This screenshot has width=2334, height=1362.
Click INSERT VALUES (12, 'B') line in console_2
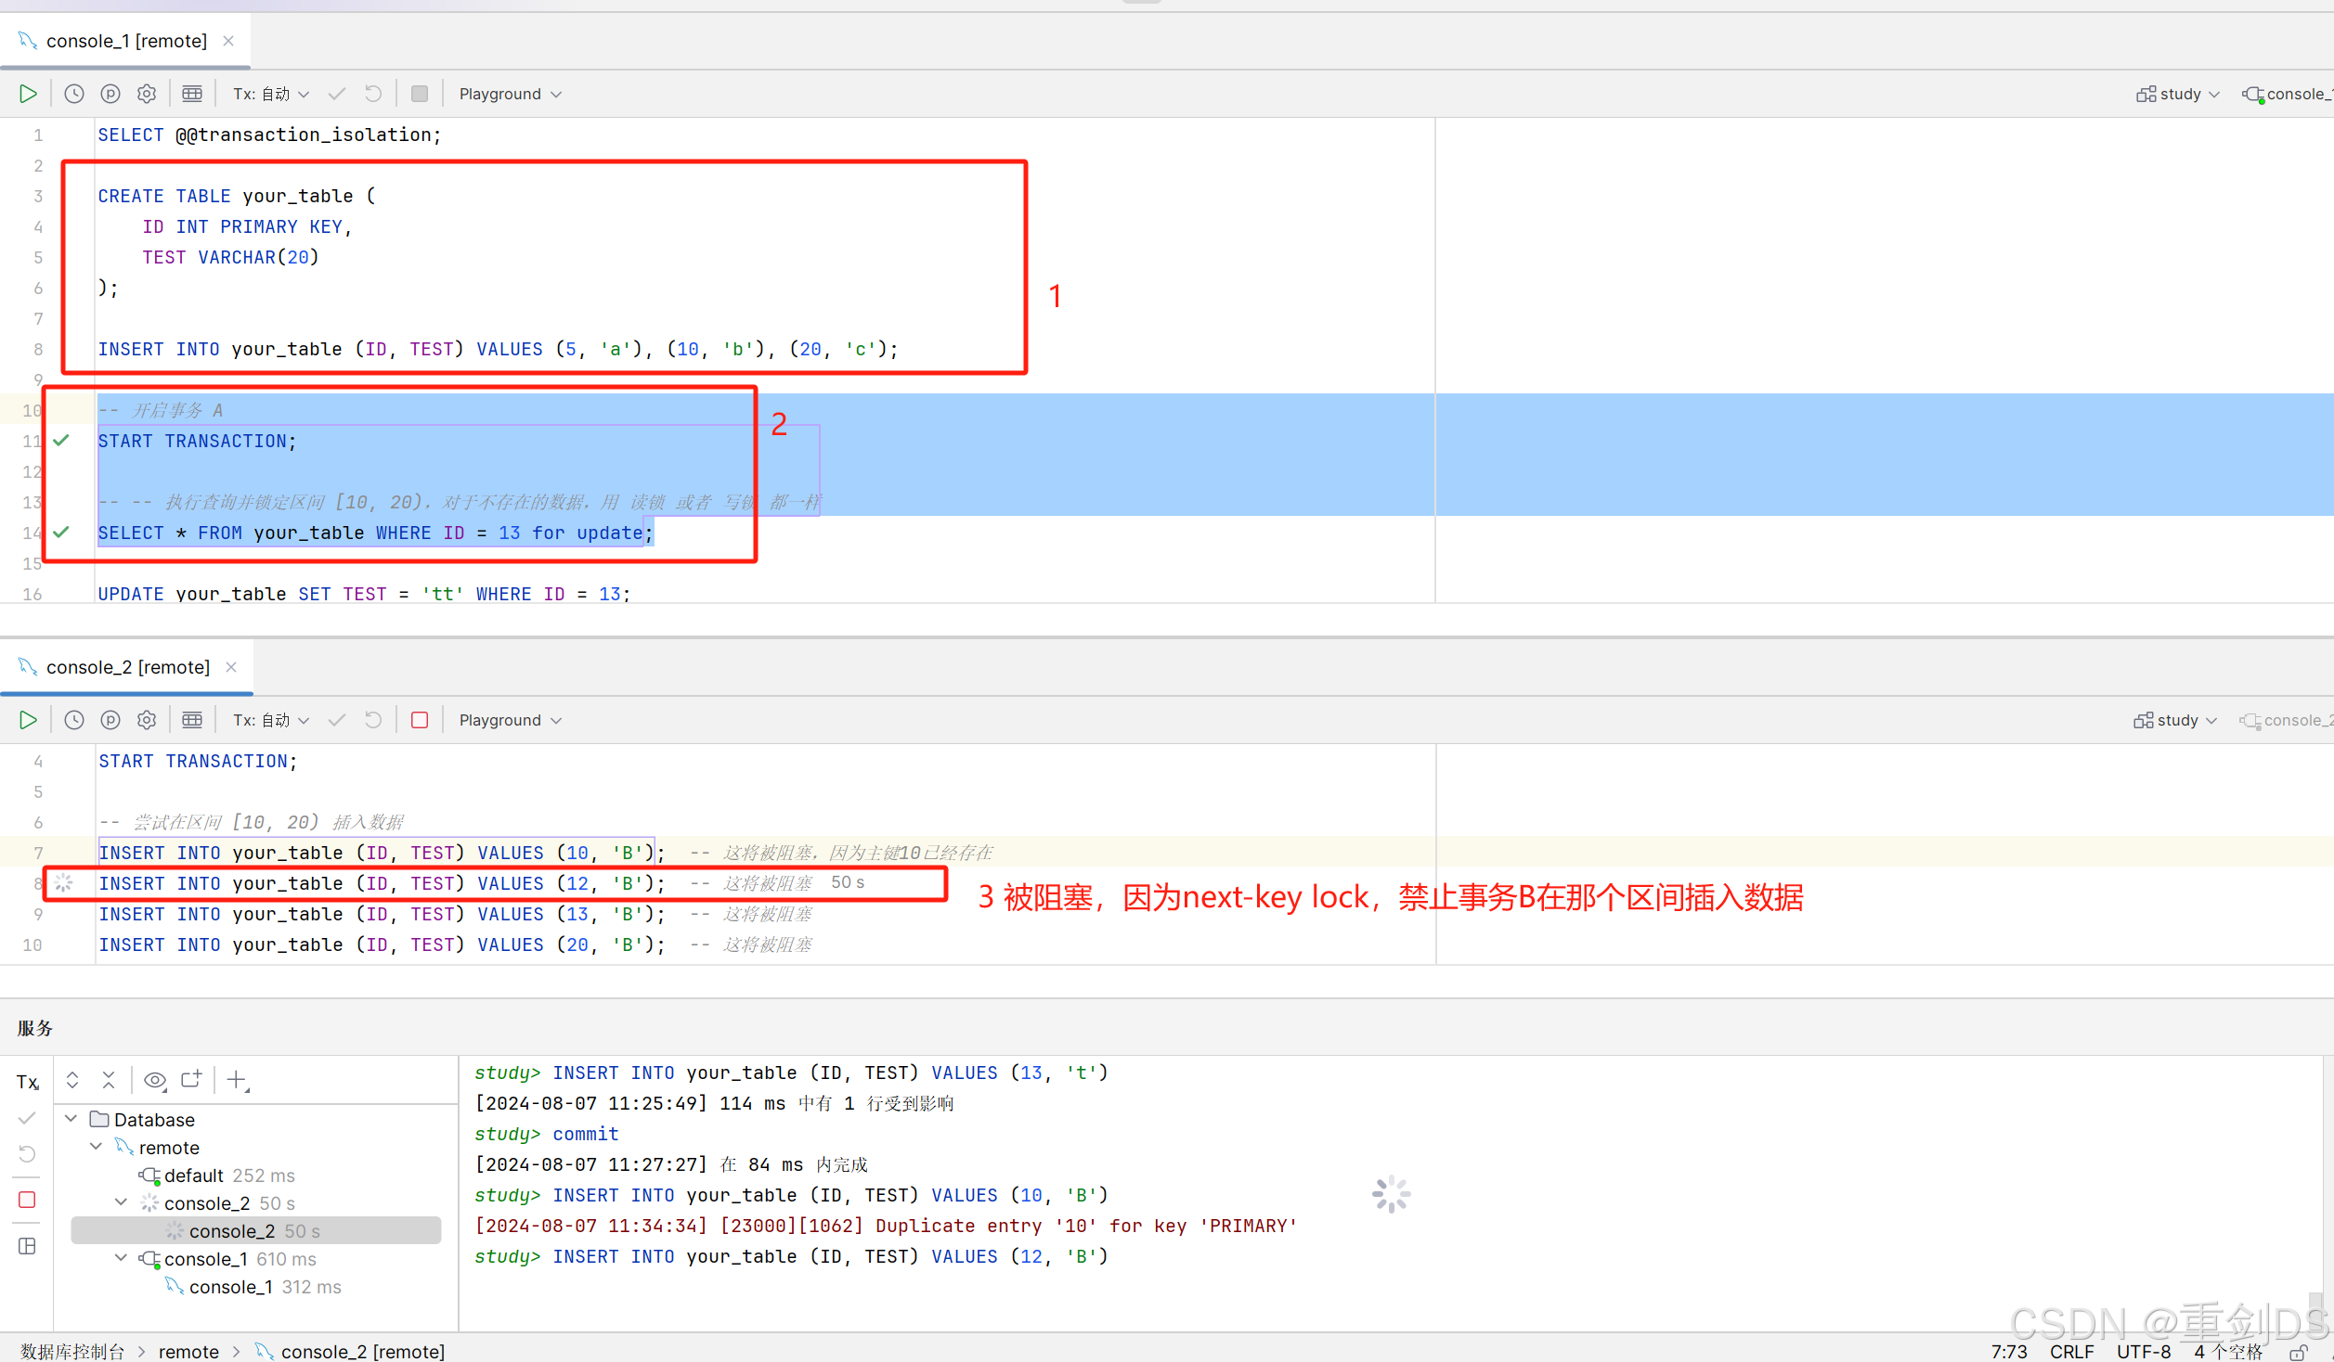[x=383, y=883]
